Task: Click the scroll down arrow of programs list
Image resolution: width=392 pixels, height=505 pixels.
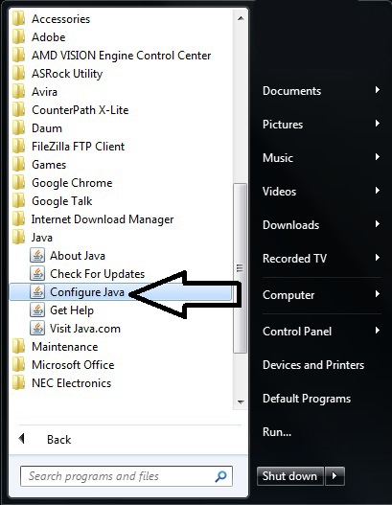Action: click(241, 402)
